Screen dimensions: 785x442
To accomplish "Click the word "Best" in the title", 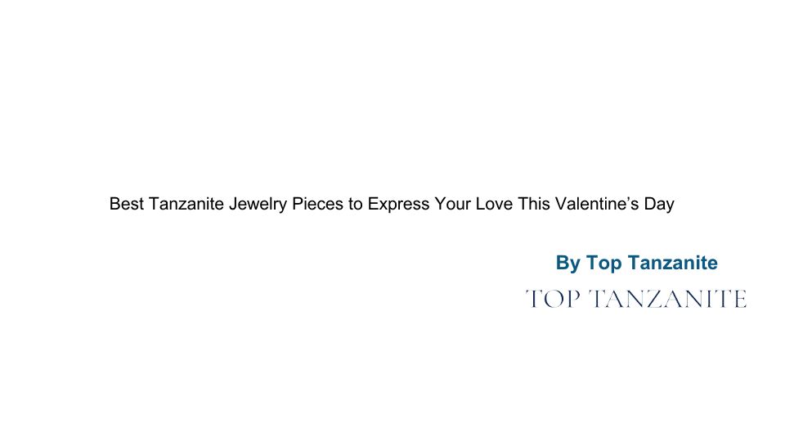I will pos(127,204).
